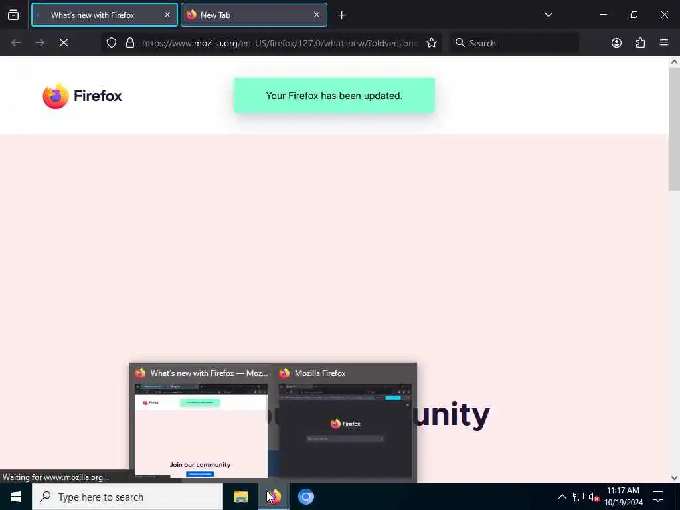The height and width of the screenshot is (510, 680).
Task: Open the blue circle taskbar app
Action: point(305,497)
